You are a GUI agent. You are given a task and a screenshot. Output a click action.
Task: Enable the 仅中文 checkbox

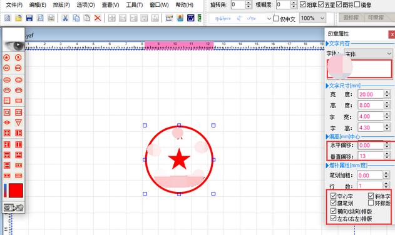click(276, 18)
